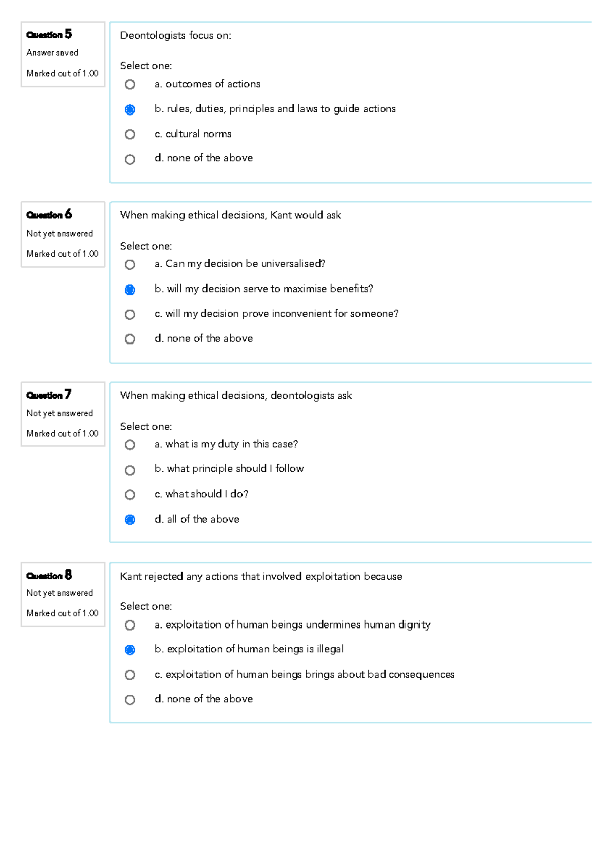The height and width of the screenshot is (857, 605).
Task: Select inconvenient for someone option
Action: (130, 314)
